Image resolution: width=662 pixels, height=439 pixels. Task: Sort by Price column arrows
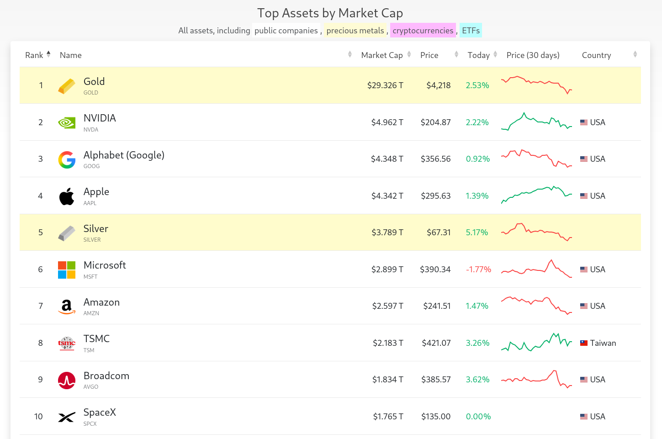[x=456, y=54]
